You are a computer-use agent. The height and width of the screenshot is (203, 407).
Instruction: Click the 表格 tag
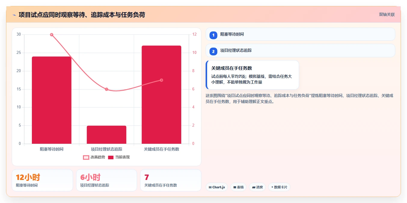pyautogui.click(x=238, y=187)
